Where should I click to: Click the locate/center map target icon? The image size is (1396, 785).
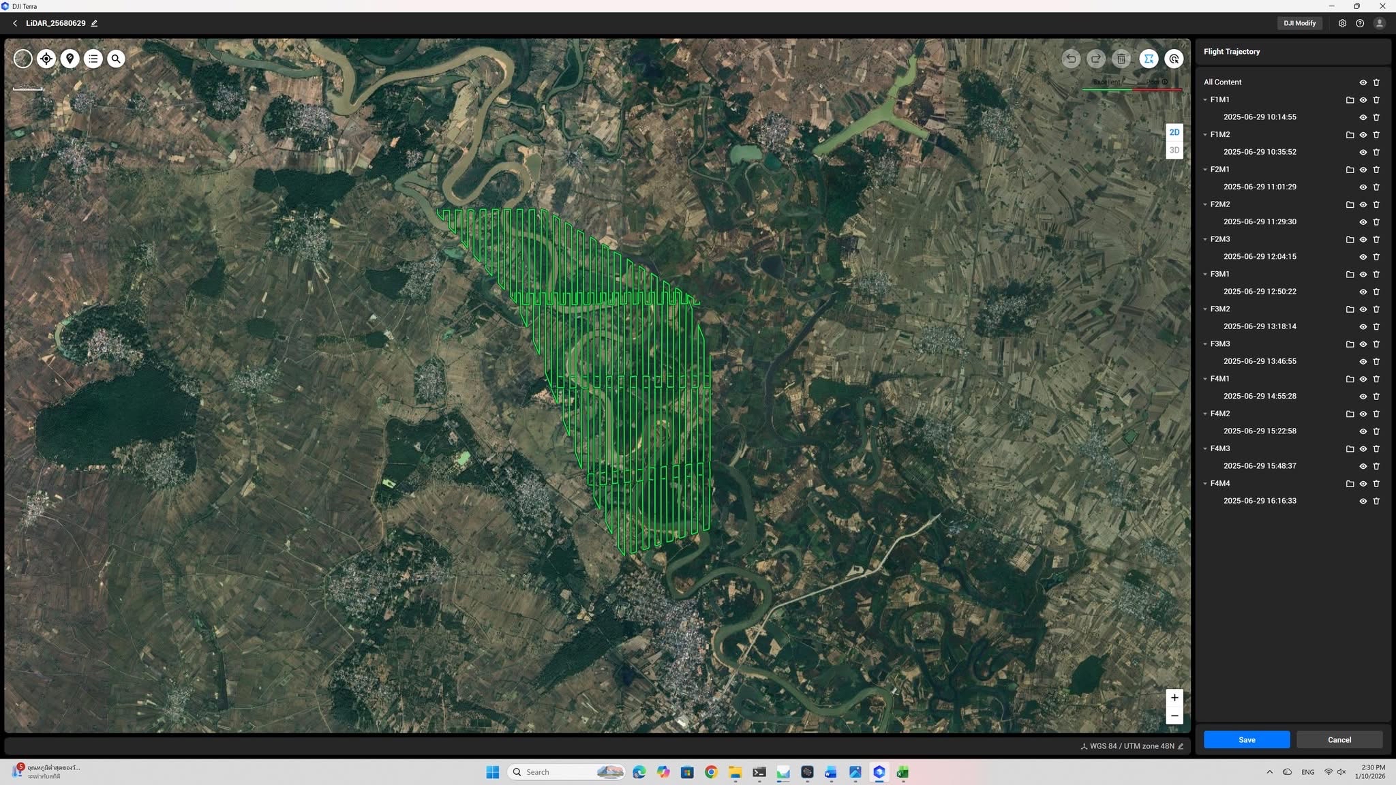click(x=46, y=59)
